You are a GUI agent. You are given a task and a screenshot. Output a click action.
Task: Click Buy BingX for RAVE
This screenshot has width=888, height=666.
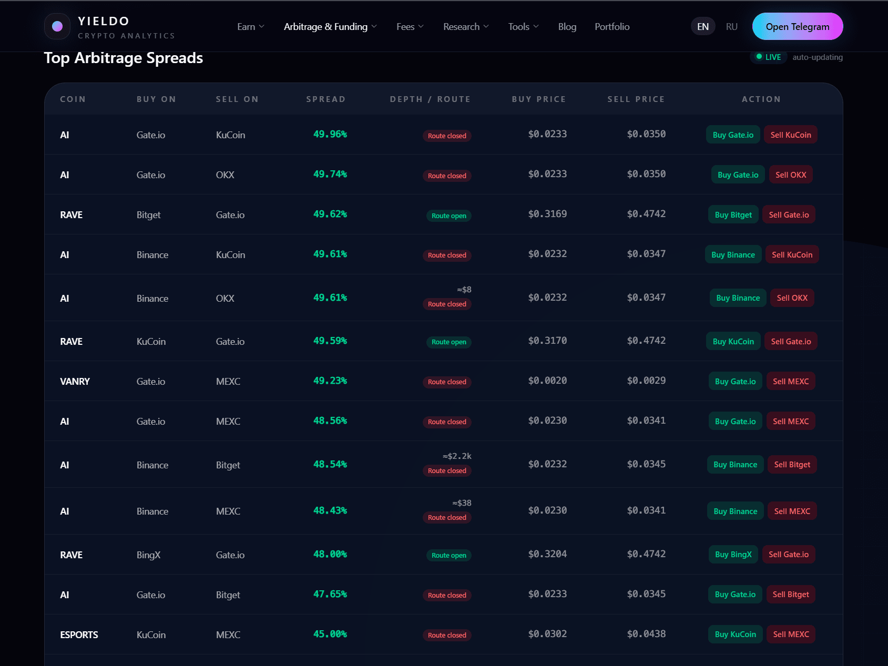point(733,555)
